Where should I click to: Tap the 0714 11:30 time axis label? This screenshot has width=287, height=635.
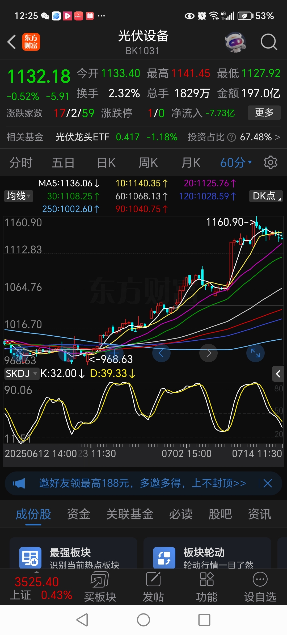(257, 453)
